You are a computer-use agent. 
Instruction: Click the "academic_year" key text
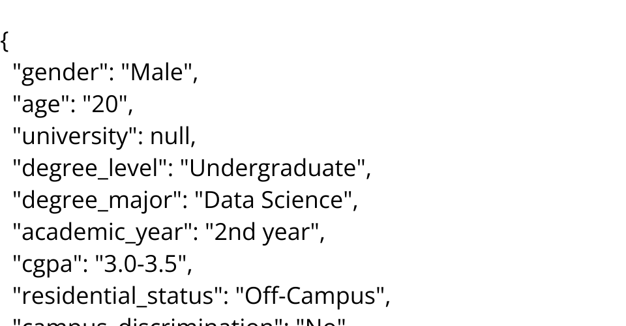(103, 231)
